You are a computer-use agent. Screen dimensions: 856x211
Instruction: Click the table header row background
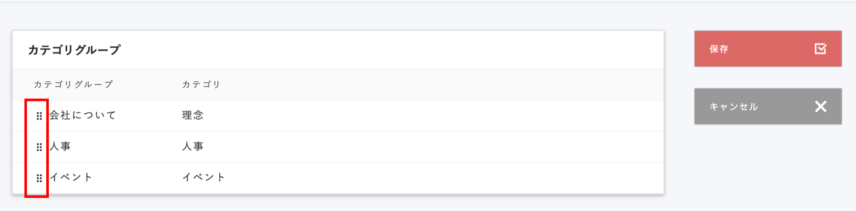(x=428, y=84)
